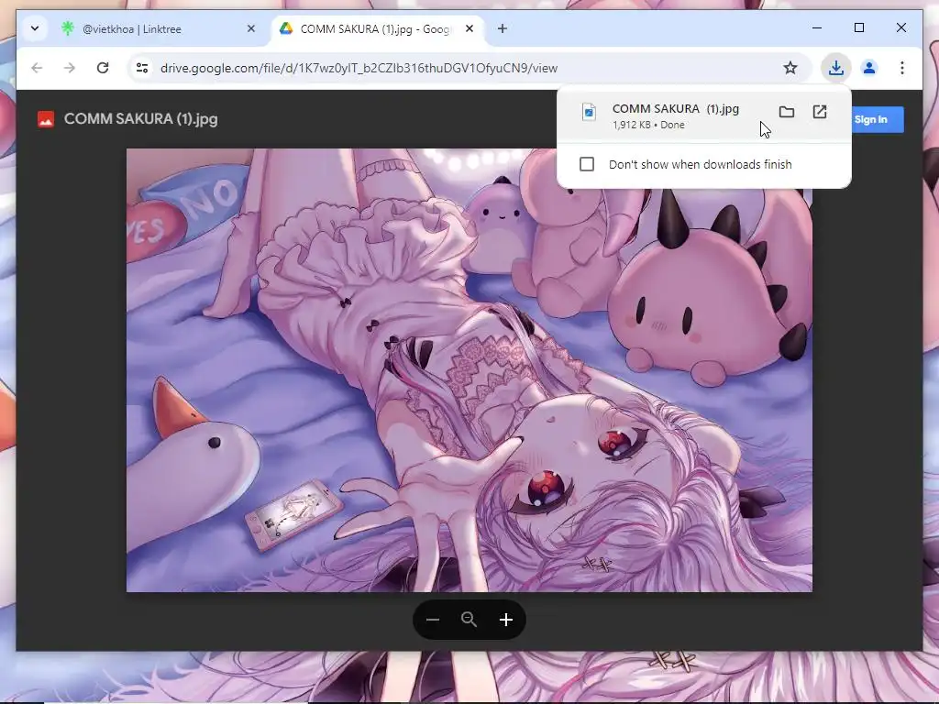Zoom out the image with minus button
939x704 pixels.
(x=433, y=620)
